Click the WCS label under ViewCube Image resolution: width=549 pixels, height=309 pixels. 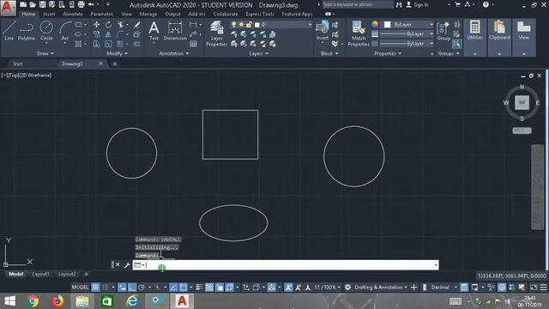(522, 130)
